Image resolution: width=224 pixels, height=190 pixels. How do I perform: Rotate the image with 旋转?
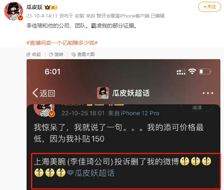coord(56,54)
